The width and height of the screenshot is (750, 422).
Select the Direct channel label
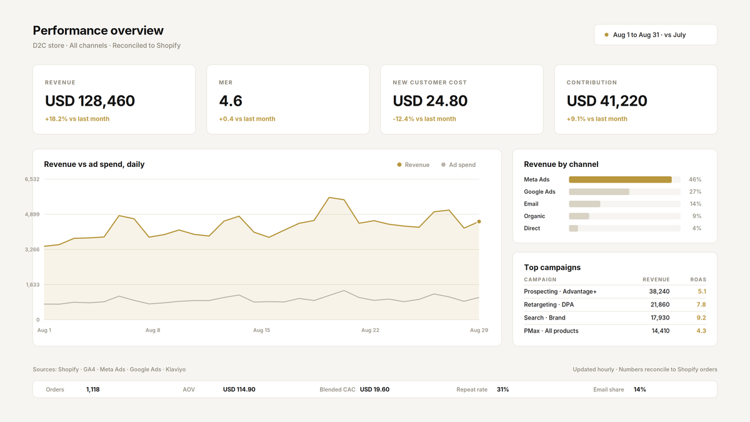(532, 228)
